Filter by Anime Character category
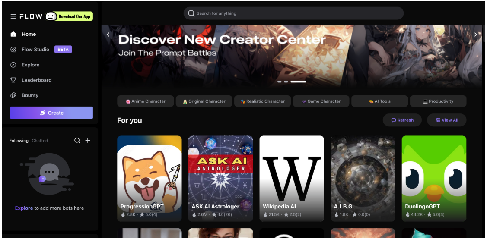487x239 pixels. coord(146,101)
